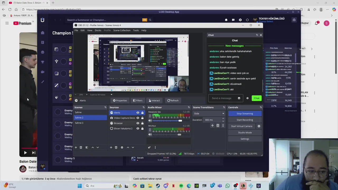Viewport: 338px width, 190px height.
Task: Click the Stop Streaming button
Action: [245, 113]
